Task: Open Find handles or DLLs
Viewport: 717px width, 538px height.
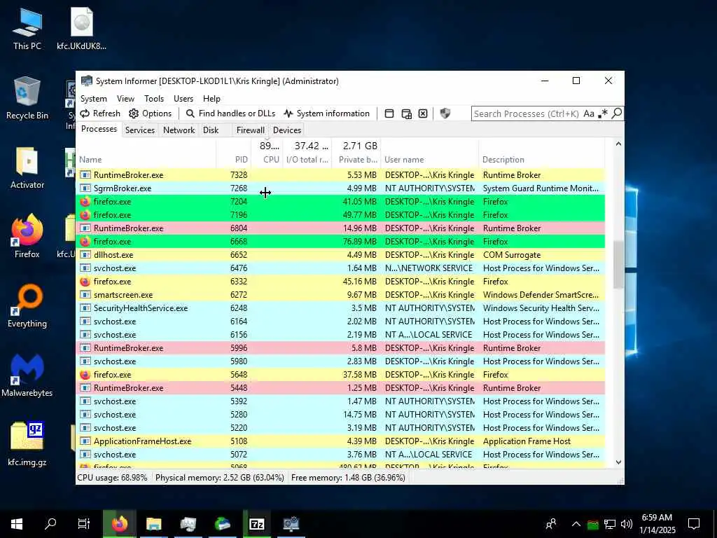Action: pos(230,113)
